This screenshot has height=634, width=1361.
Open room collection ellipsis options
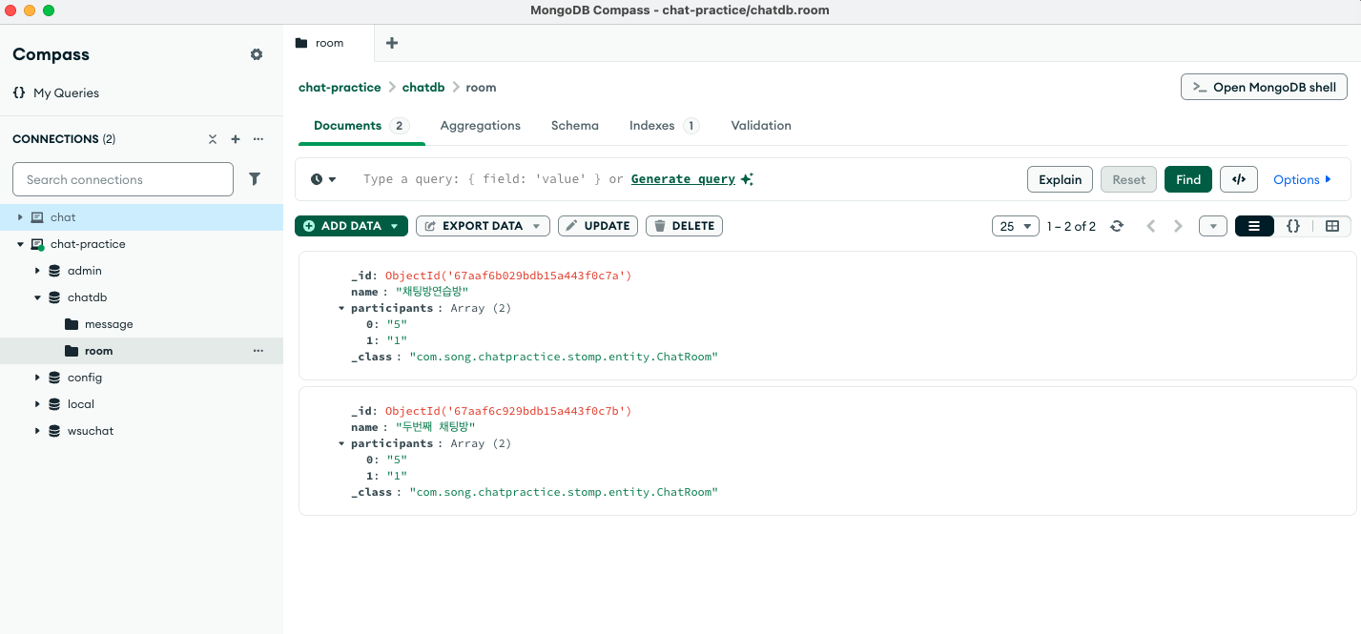coord(258,351)
